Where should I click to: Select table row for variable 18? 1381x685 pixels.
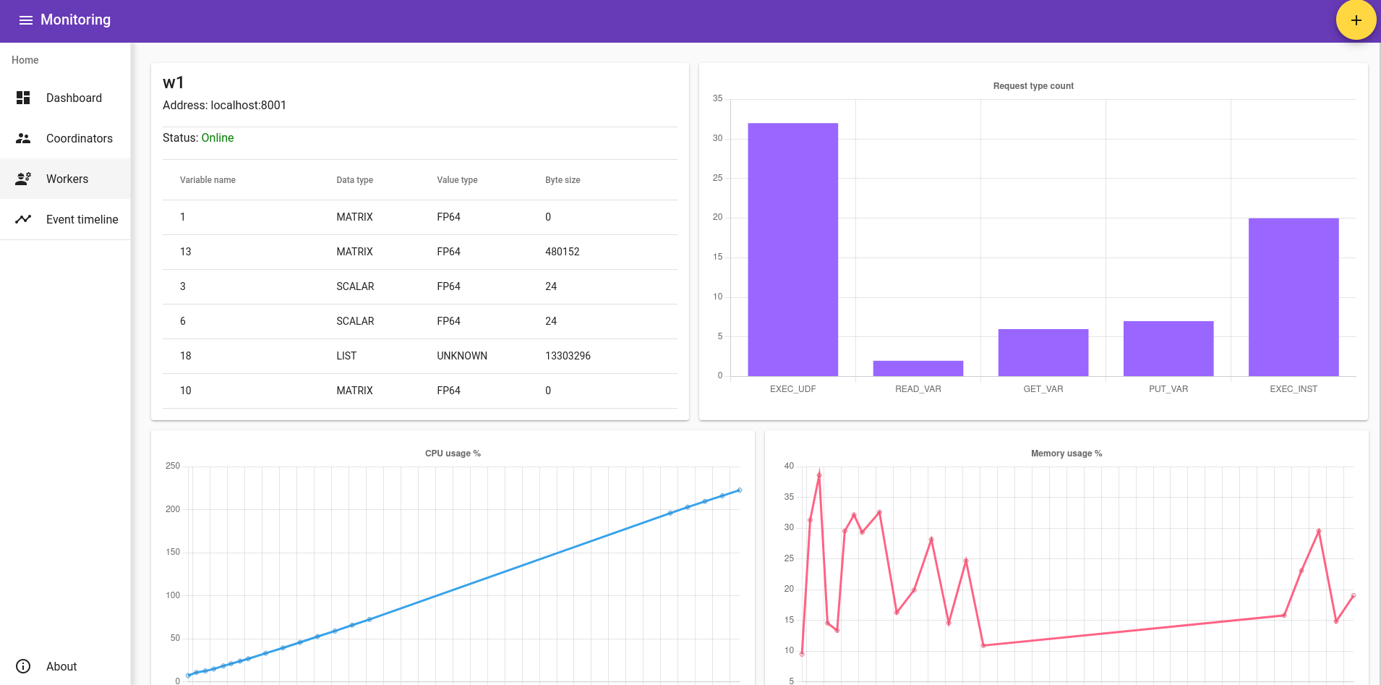click(x=420, y=356)
